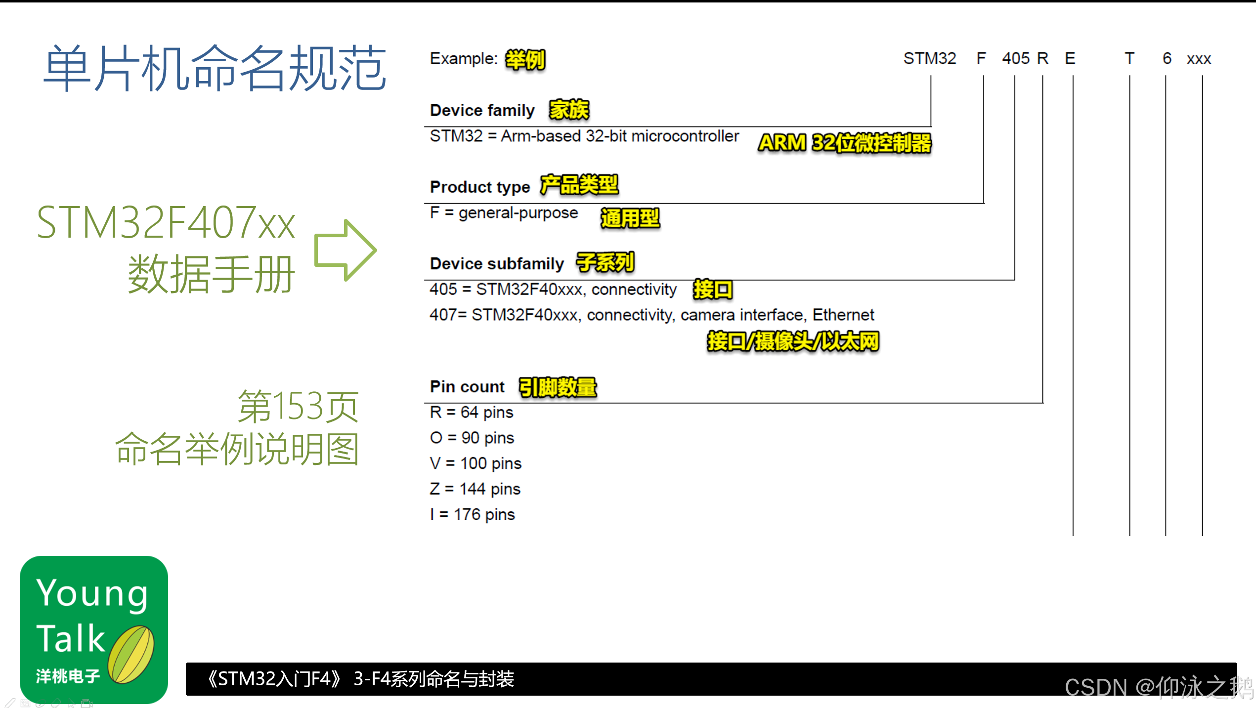Click the video camera recording icon
The height and width of the screenshot is (708, 1256).
pyautogui.click(x=87, y=704)
